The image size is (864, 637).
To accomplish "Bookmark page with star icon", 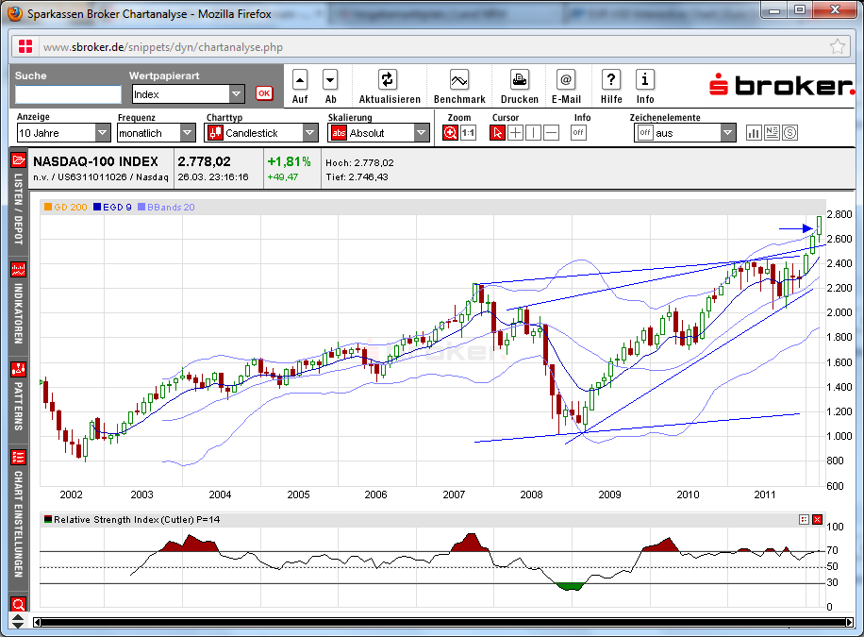I will coord(837,47).
